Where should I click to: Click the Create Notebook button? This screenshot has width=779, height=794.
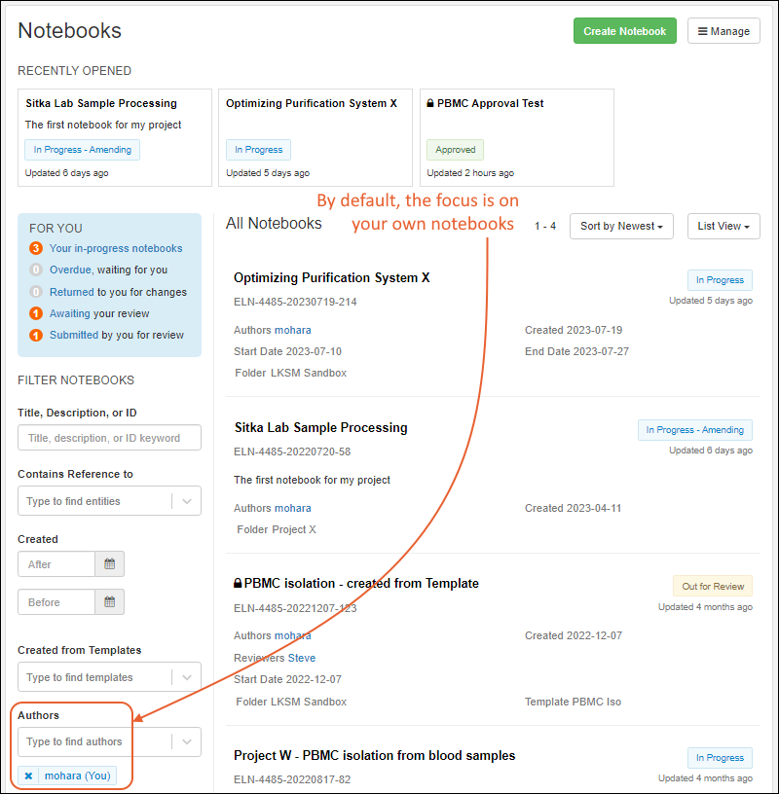coord(624,31)
